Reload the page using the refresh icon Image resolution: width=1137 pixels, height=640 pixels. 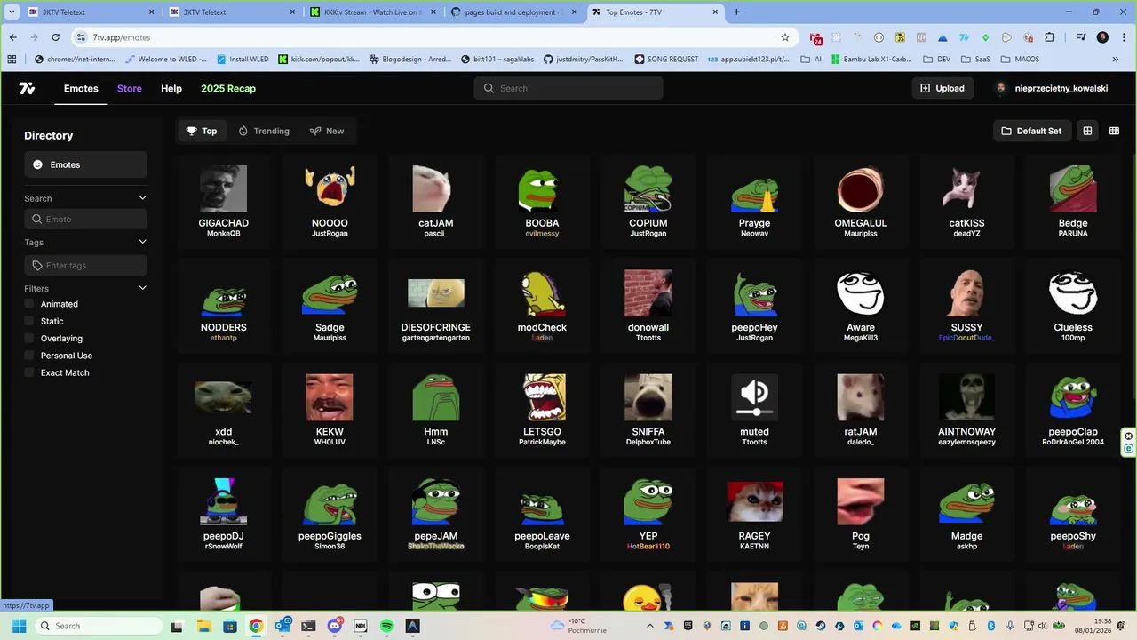pyautogui.click(x=55, y=37)
